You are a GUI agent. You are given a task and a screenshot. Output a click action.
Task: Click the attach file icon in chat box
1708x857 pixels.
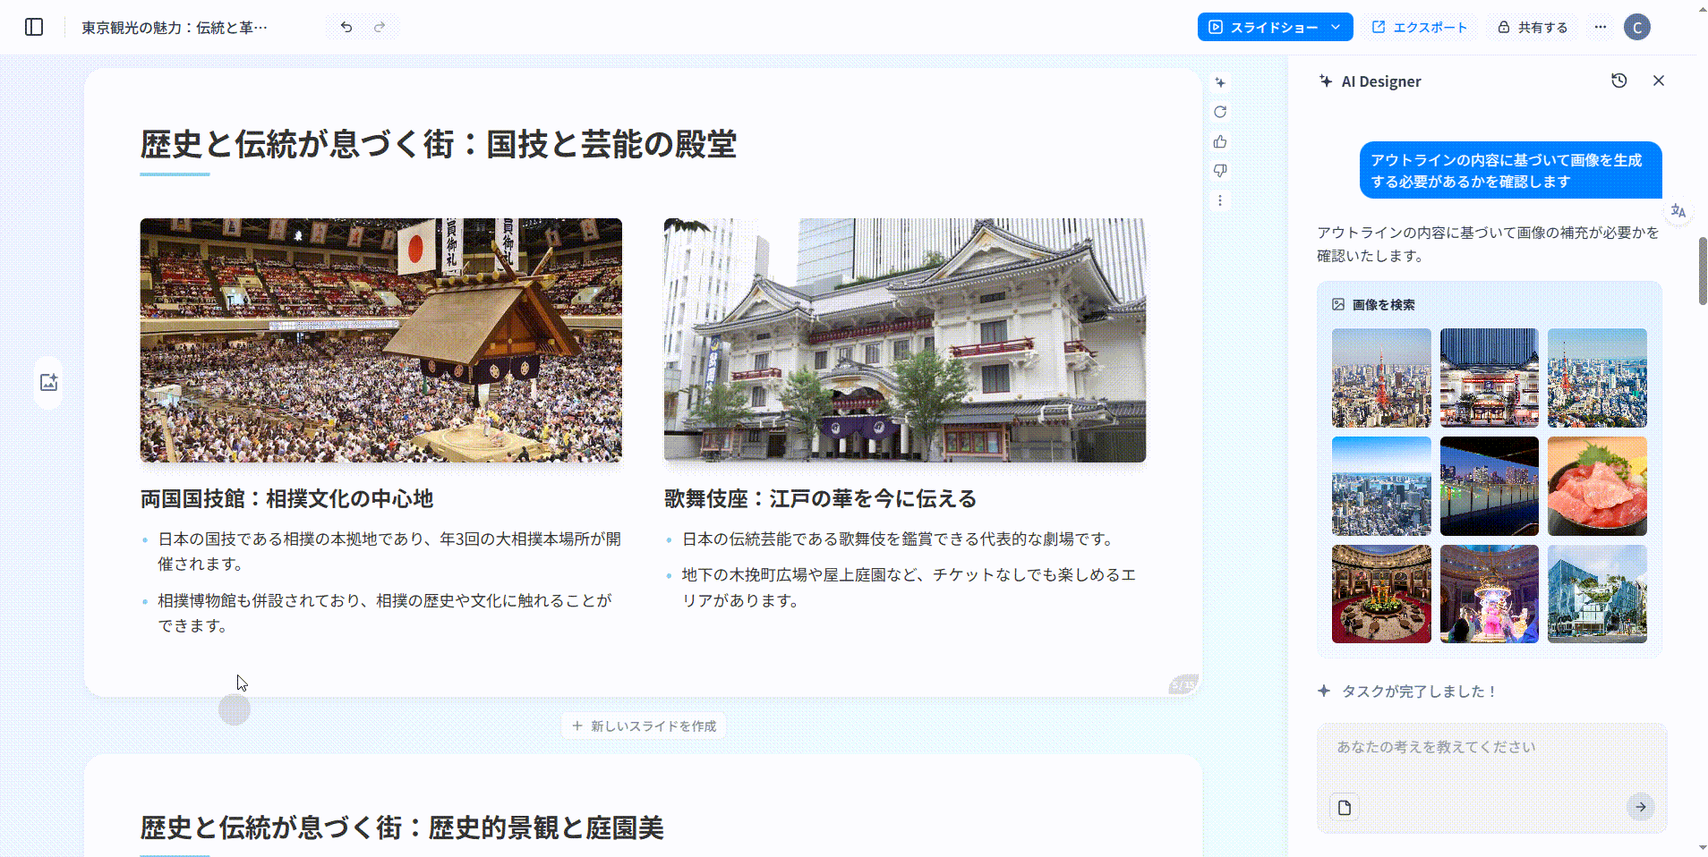1345,808
